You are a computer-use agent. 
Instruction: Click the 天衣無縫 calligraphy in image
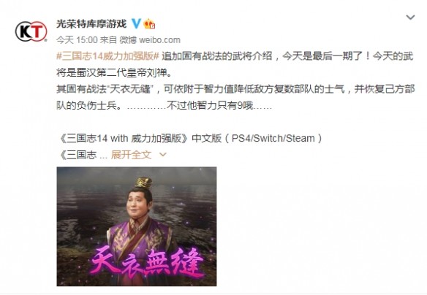pos(147,261)
